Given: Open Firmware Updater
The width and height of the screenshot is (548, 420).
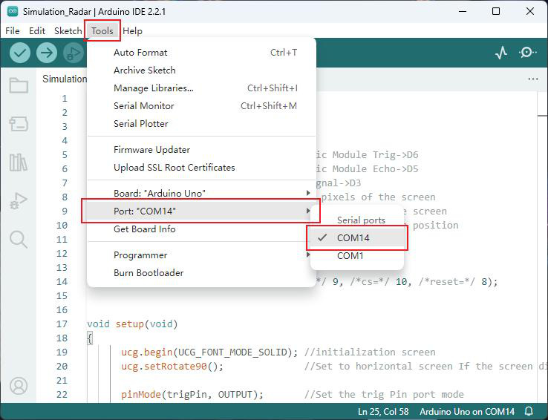Looking at the screenshot, I should (201, 149).
